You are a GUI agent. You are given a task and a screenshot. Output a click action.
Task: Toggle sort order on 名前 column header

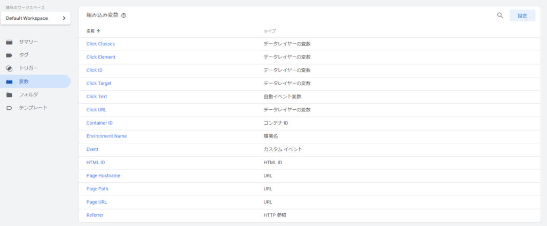(93, 31)
